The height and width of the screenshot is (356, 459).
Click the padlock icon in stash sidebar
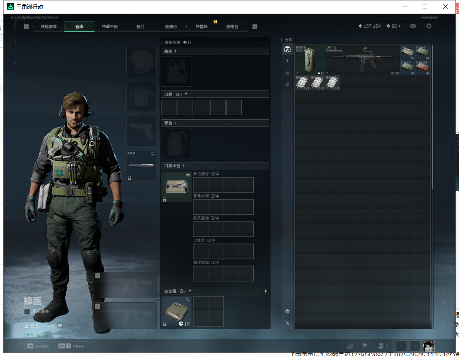pos(287,73)
